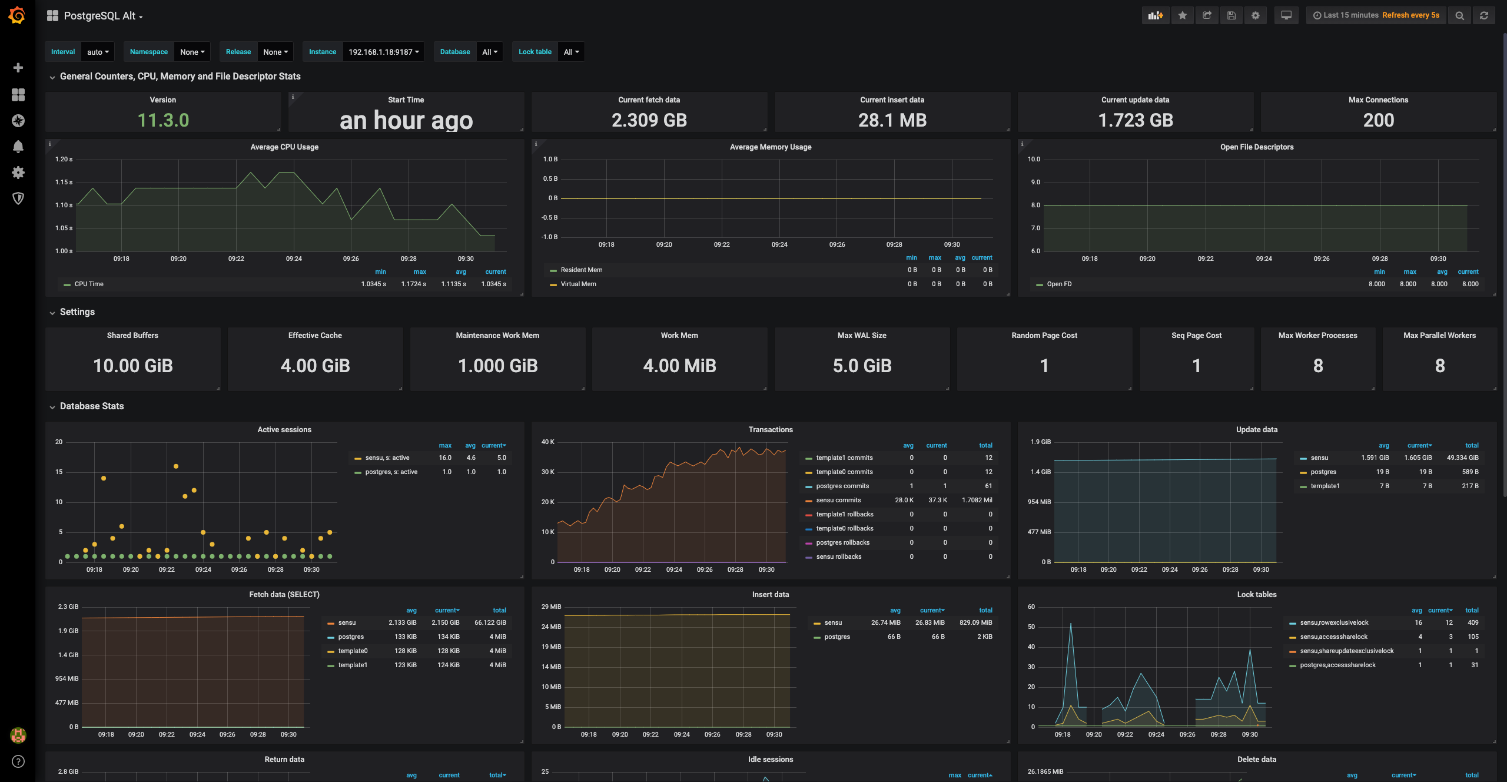This screenshot has height=782, width=1507.
Task: Collapse the Settings row
Action: point(77,312)
